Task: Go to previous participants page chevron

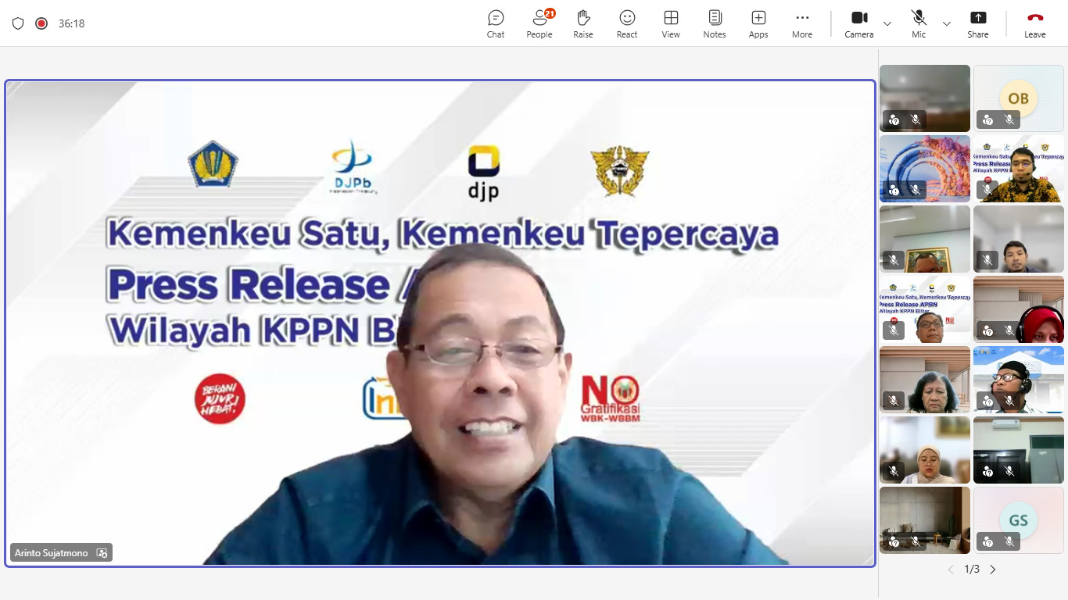Action: coord(951,570)
